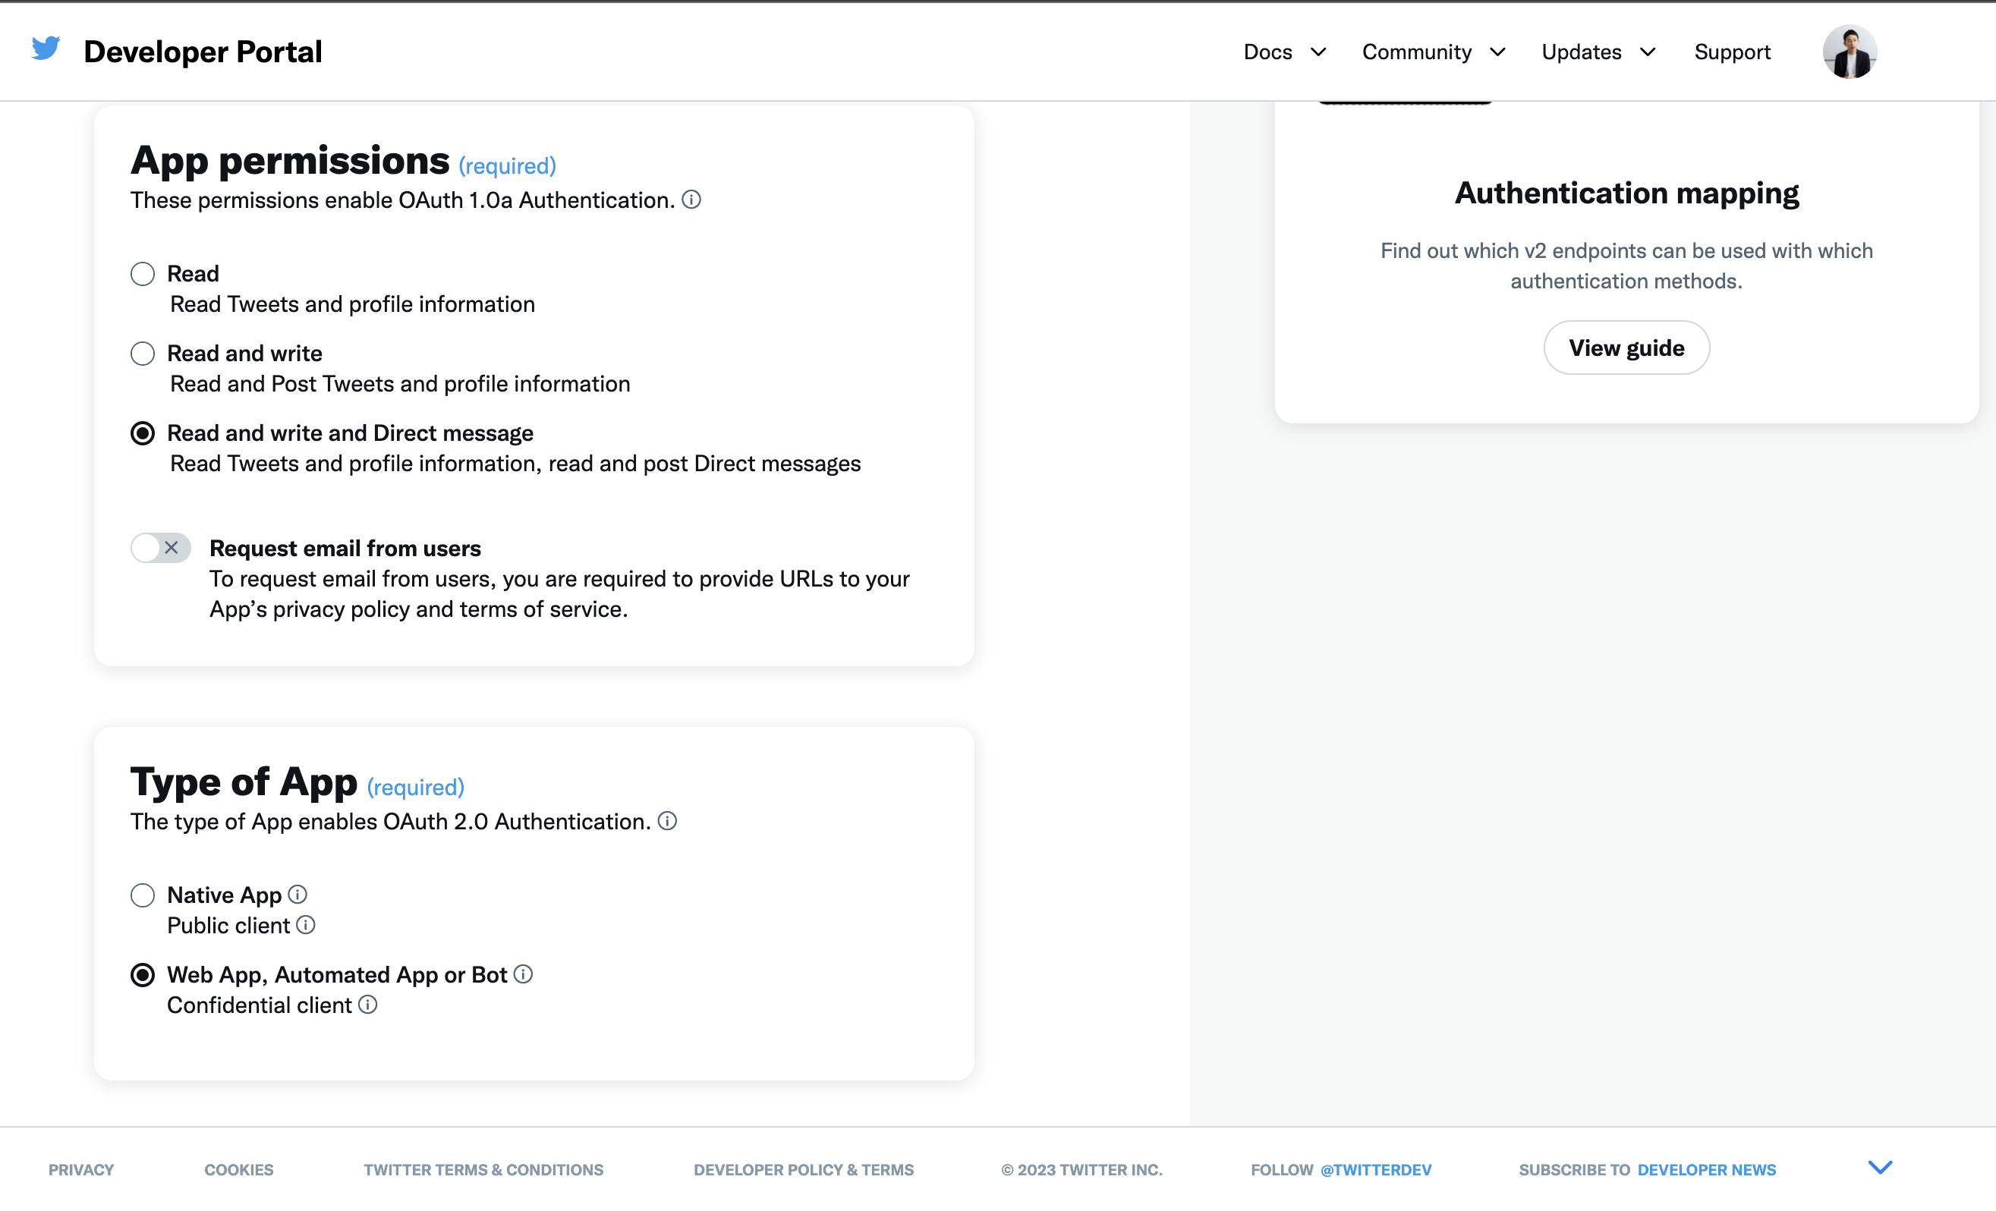The width and height of the screenshot is (1996, 1211).
Task: Select Read and write and Direct message option
Action: (143, 433)
